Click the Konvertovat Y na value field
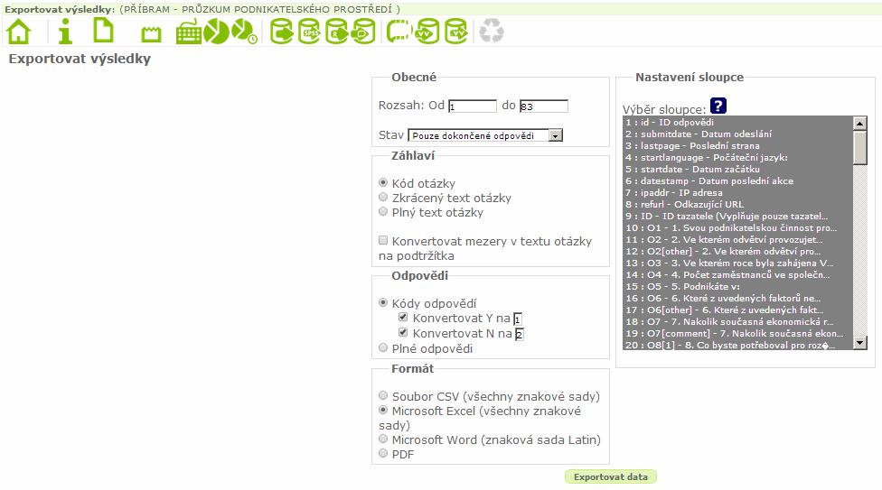Image resolution: width=882 pixels, height=490 pixels. tap(518, 319)
